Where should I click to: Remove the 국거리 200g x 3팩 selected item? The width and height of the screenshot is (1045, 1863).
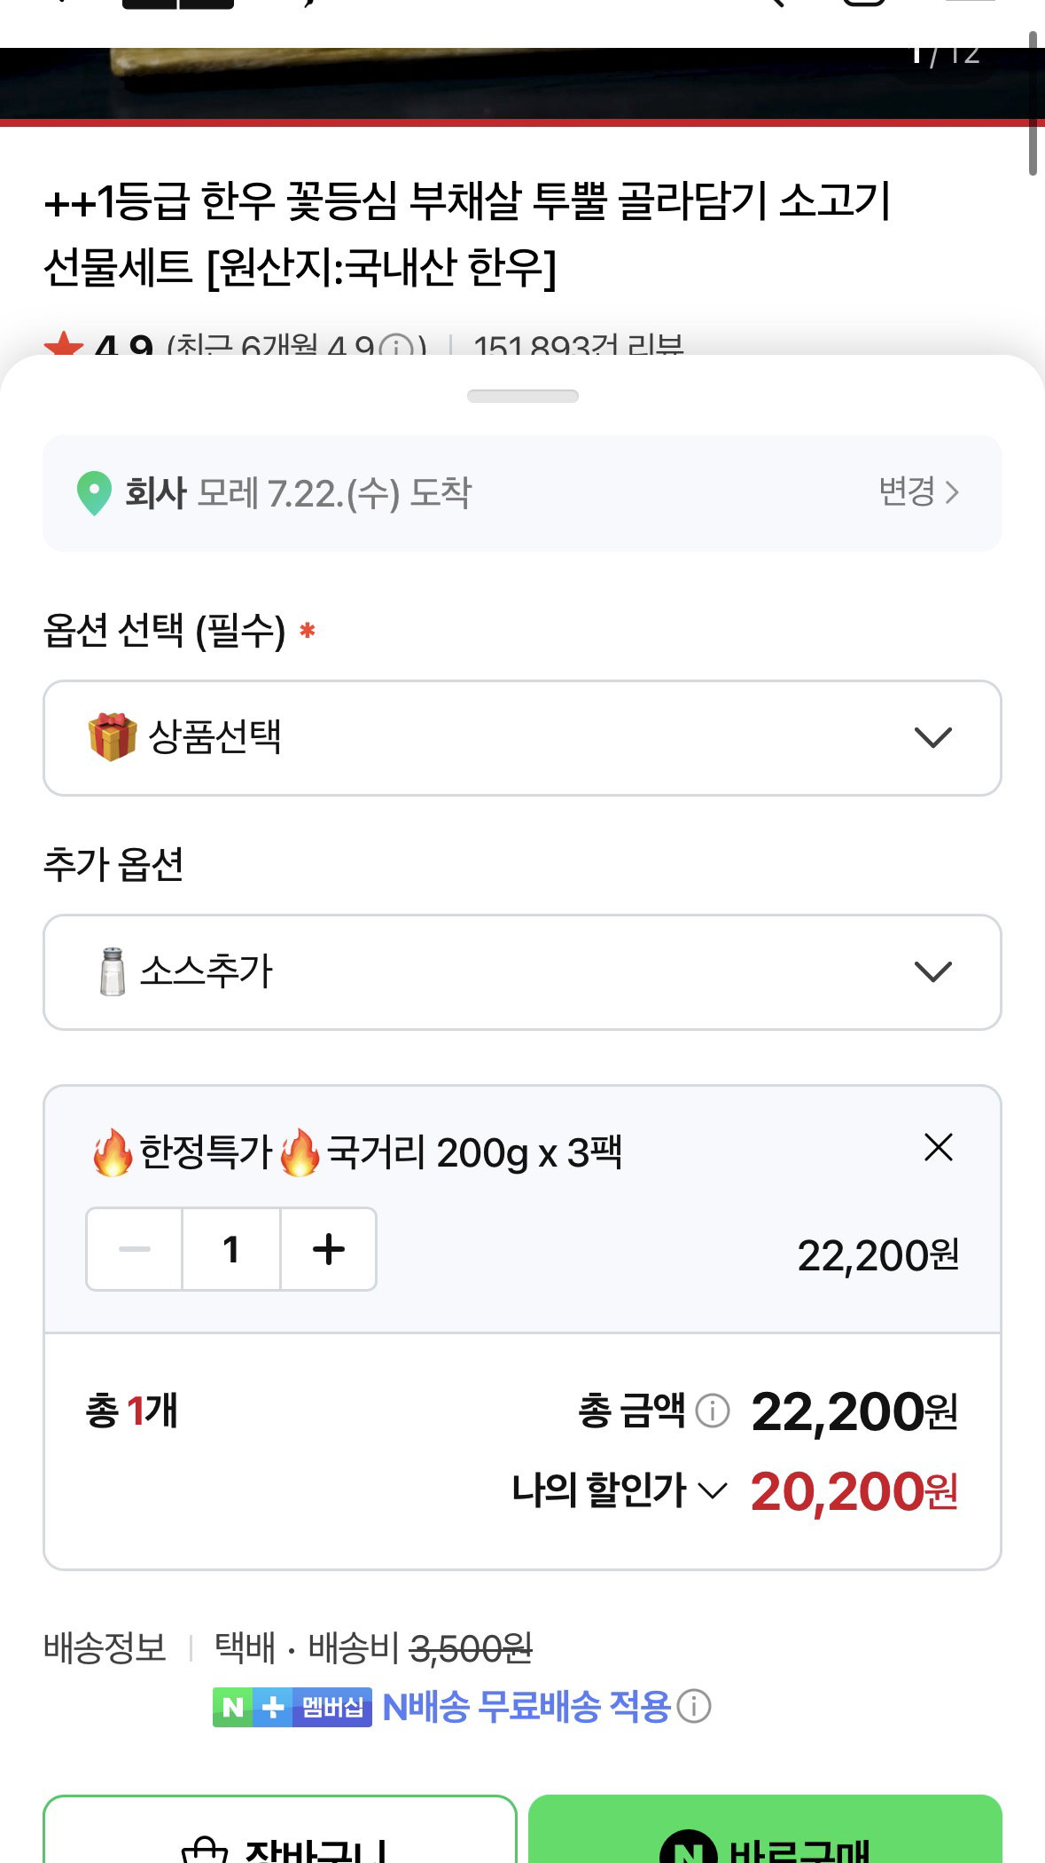coord(938,1147)
